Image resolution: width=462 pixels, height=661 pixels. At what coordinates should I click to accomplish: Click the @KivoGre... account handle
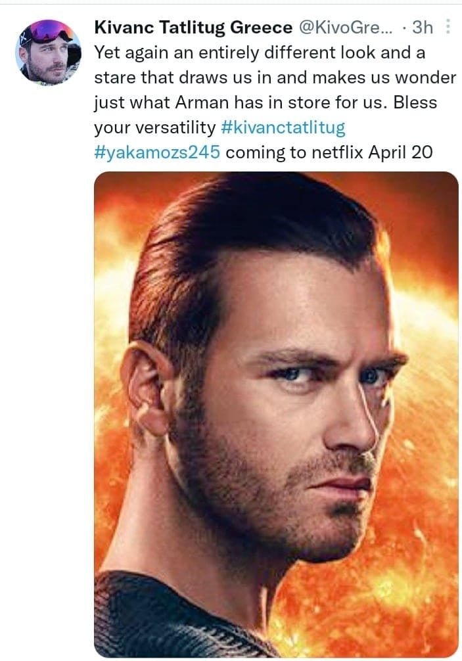348,28
